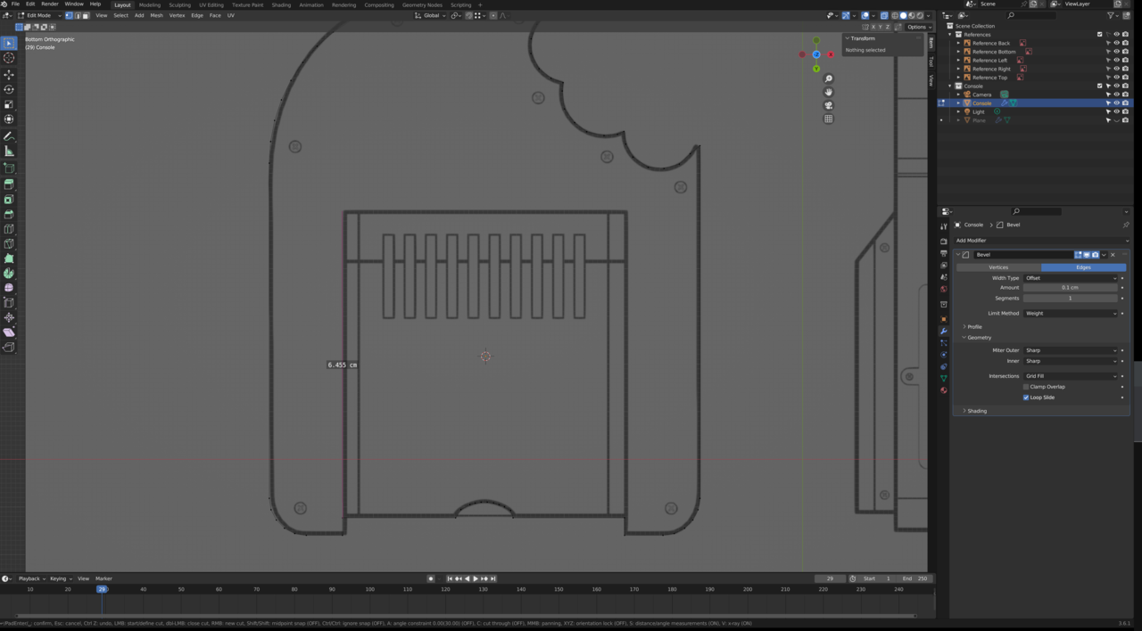1142x631 pixels.
Task: Select the Annotate tool
Action: pyautogui.click(x=9, y=134)
